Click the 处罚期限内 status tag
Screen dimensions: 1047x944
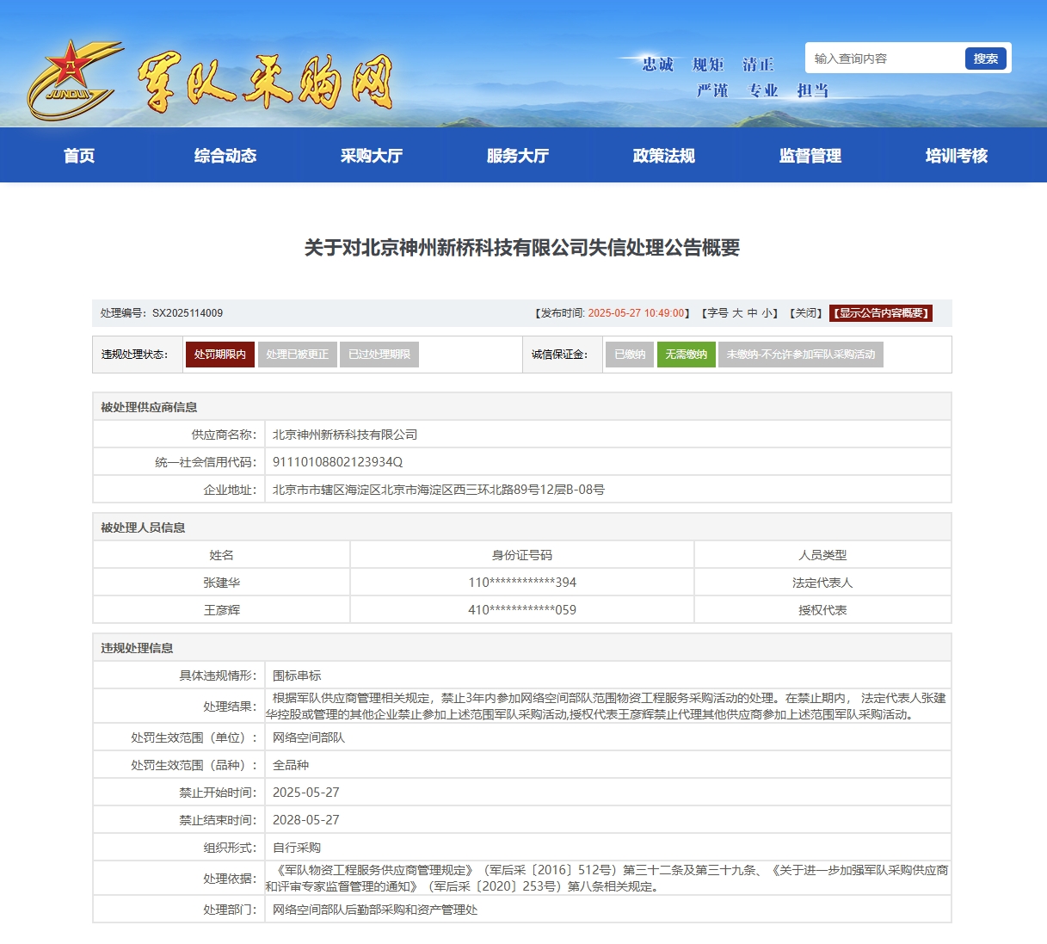tap(220, 355)
